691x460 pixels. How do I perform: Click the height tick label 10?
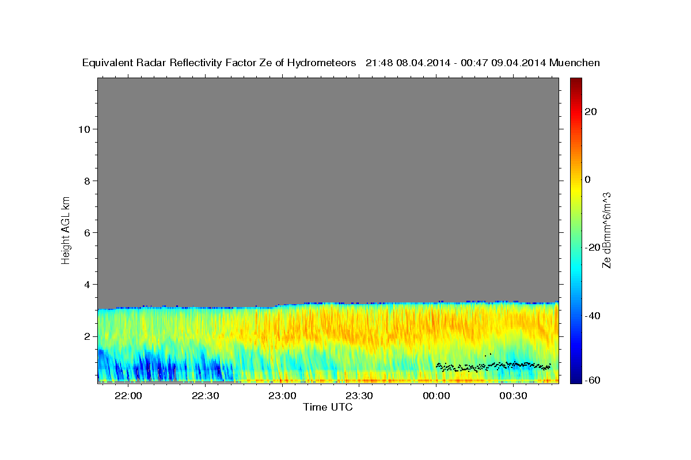pos(83,129)
